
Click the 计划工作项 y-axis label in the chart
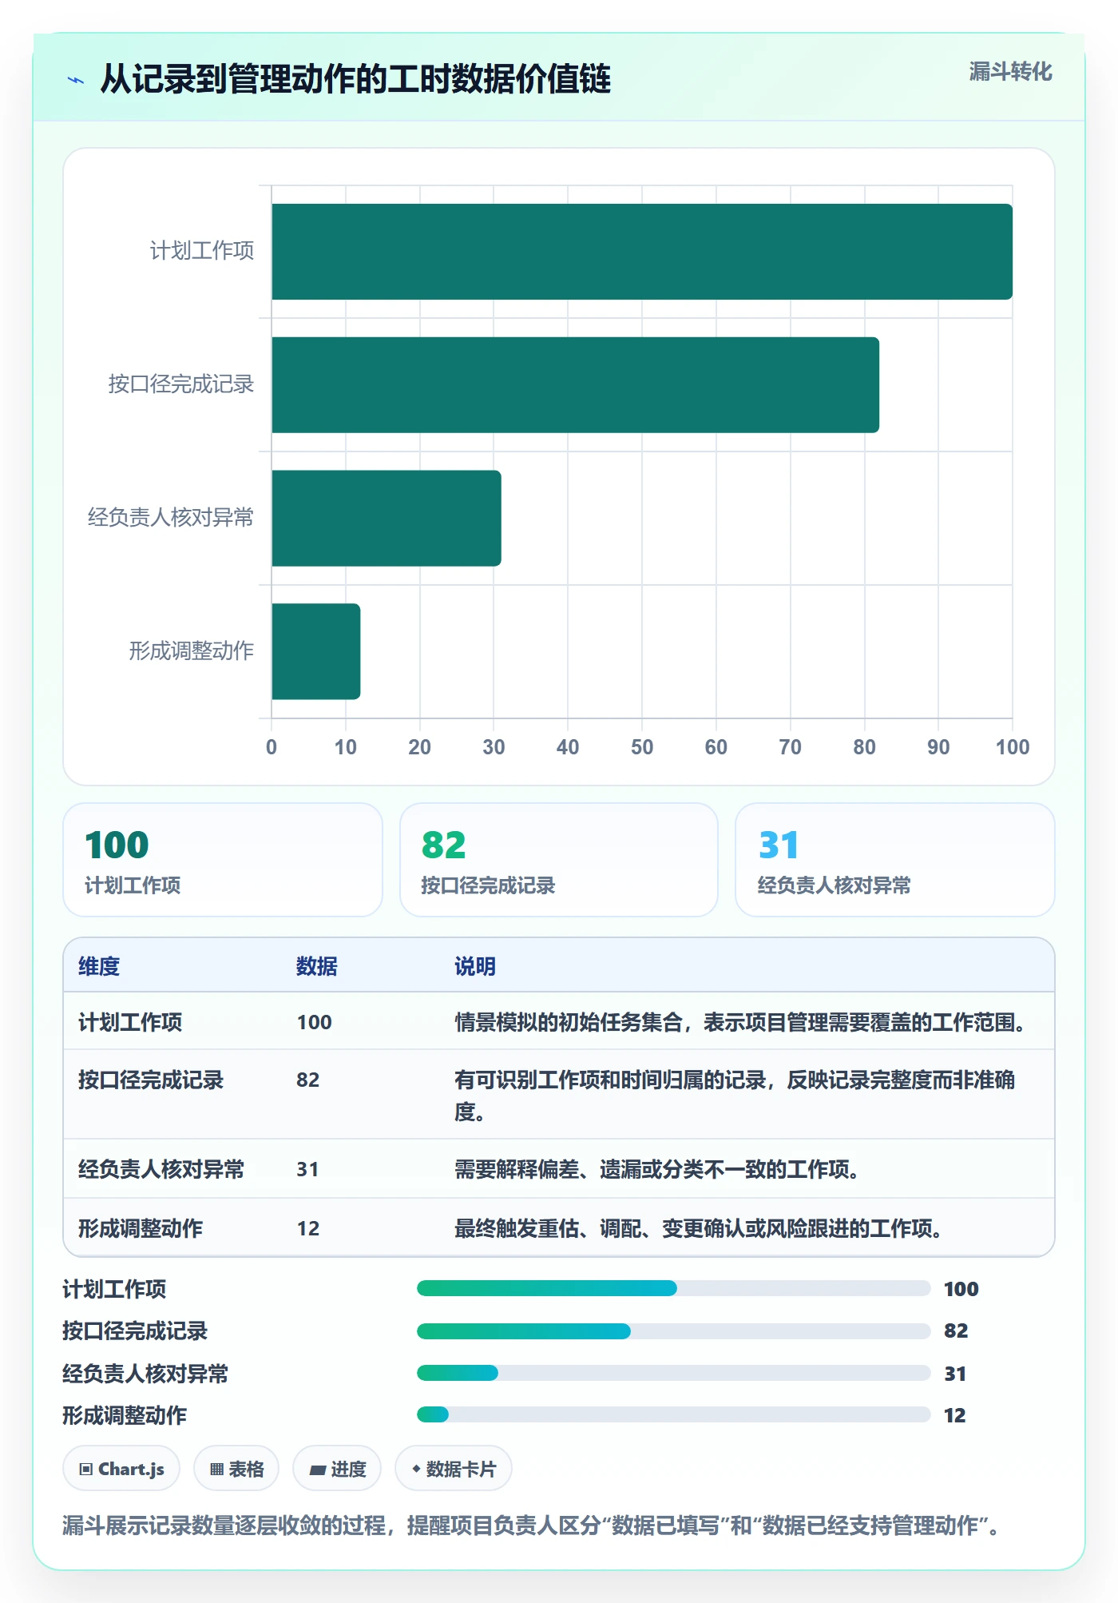tap(202, 251)
